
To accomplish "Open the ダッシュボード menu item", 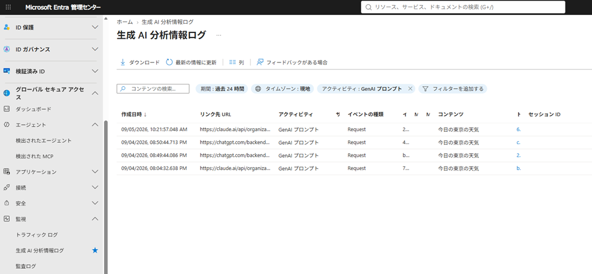I will tap(33, 109).
